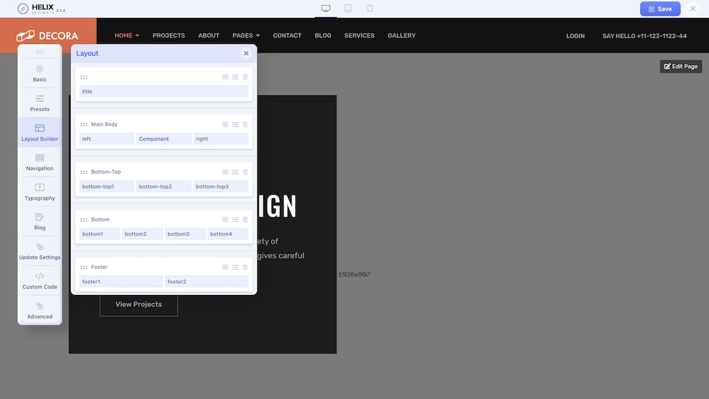This screenshot has height=399, width=709.
Task: Open the SERVICES menu item
Action: (x=359, y=35)
